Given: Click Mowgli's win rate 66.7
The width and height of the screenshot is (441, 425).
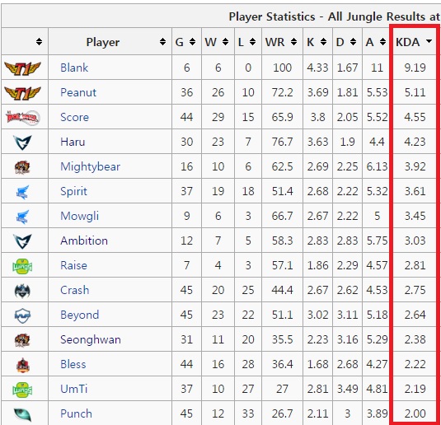Looking at the screenshot, I should tap(282, 216).
